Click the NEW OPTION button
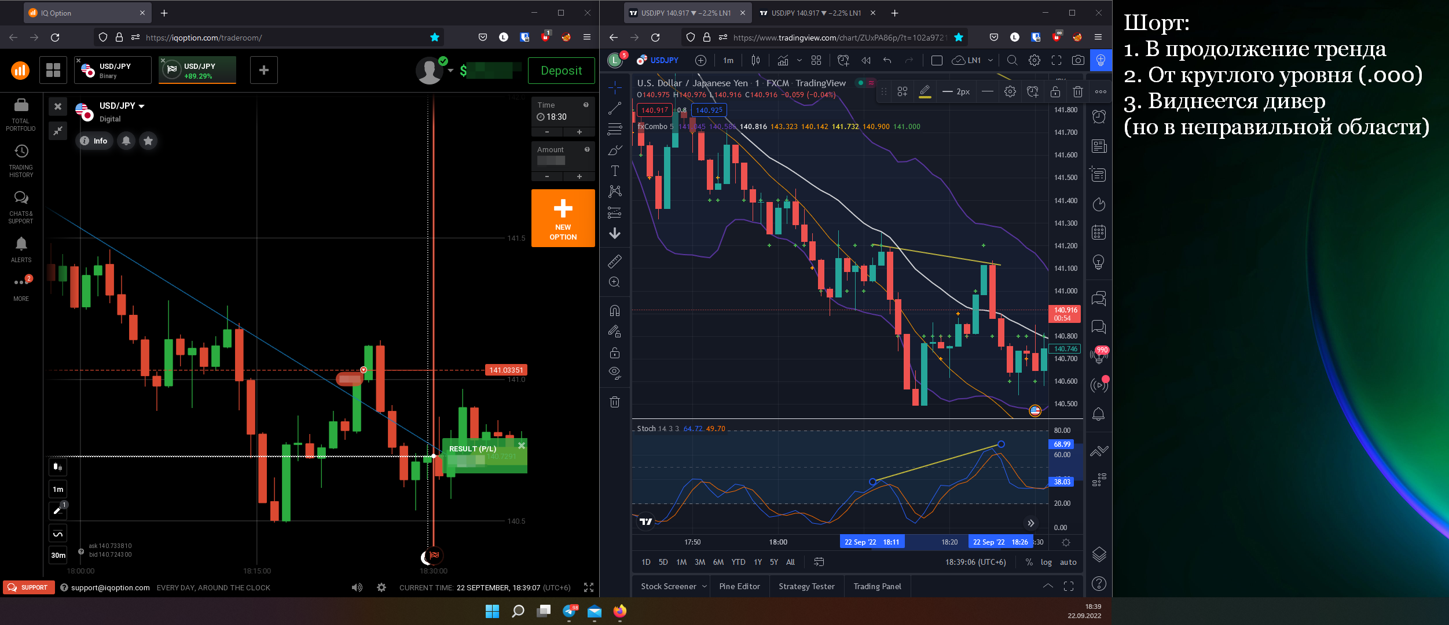Screen dimensions: 1449x625 [x=563, y=218]
